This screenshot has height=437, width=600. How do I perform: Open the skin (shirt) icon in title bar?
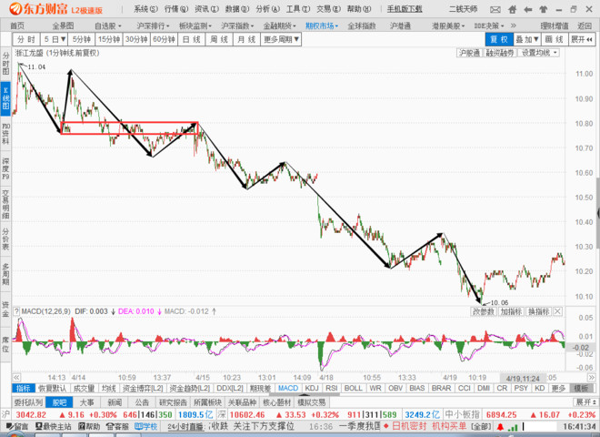543,10
